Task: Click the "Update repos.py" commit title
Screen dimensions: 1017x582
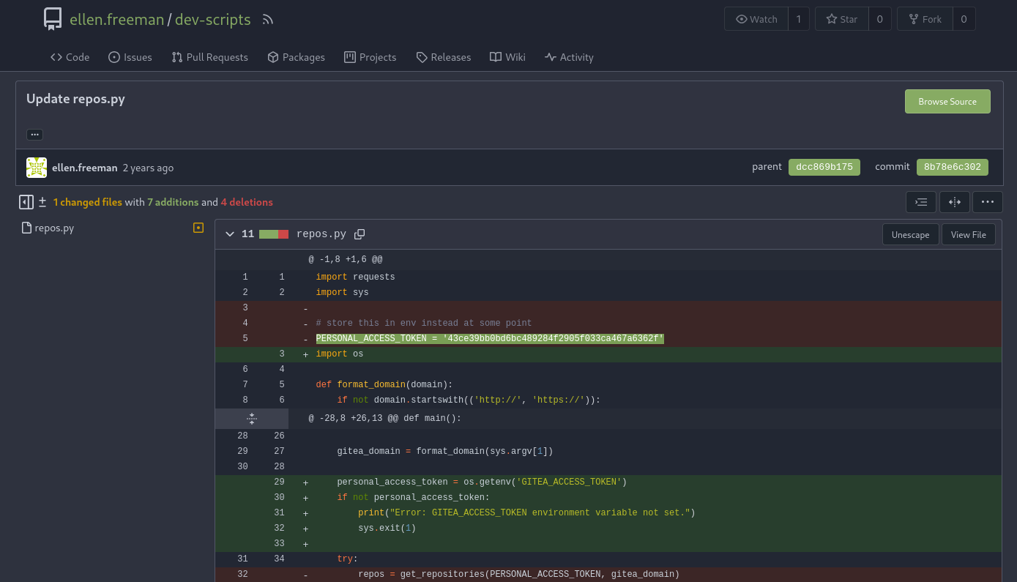Action: [75, 99]
